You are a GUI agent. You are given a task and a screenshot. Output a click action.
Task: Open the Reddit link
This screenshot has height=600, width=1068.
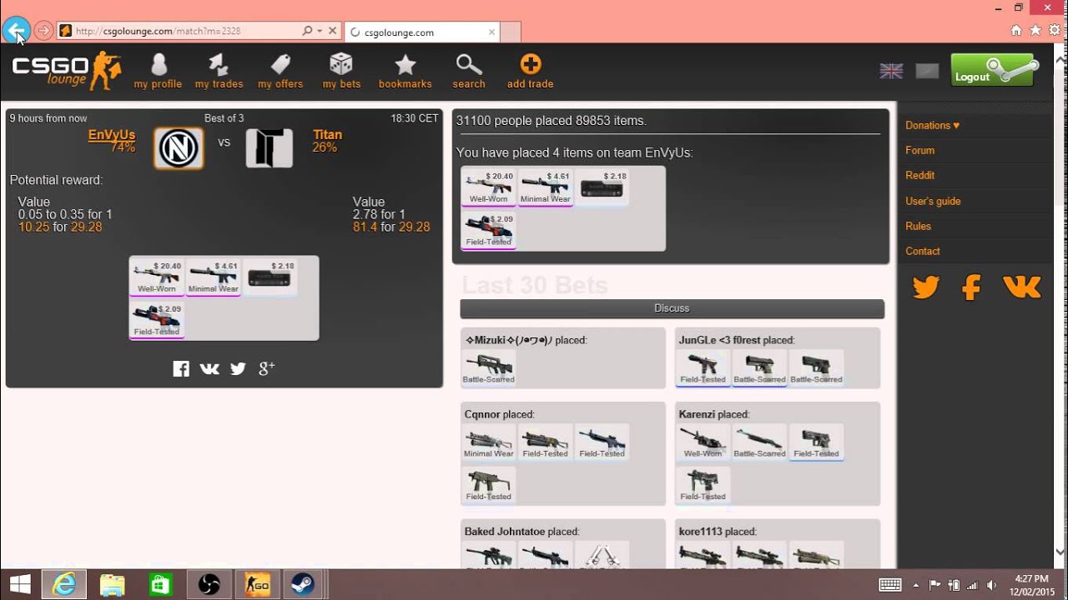coord(919,175)
